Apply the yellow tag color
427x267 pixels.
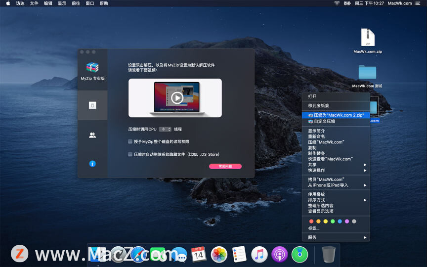click(325, 222)
